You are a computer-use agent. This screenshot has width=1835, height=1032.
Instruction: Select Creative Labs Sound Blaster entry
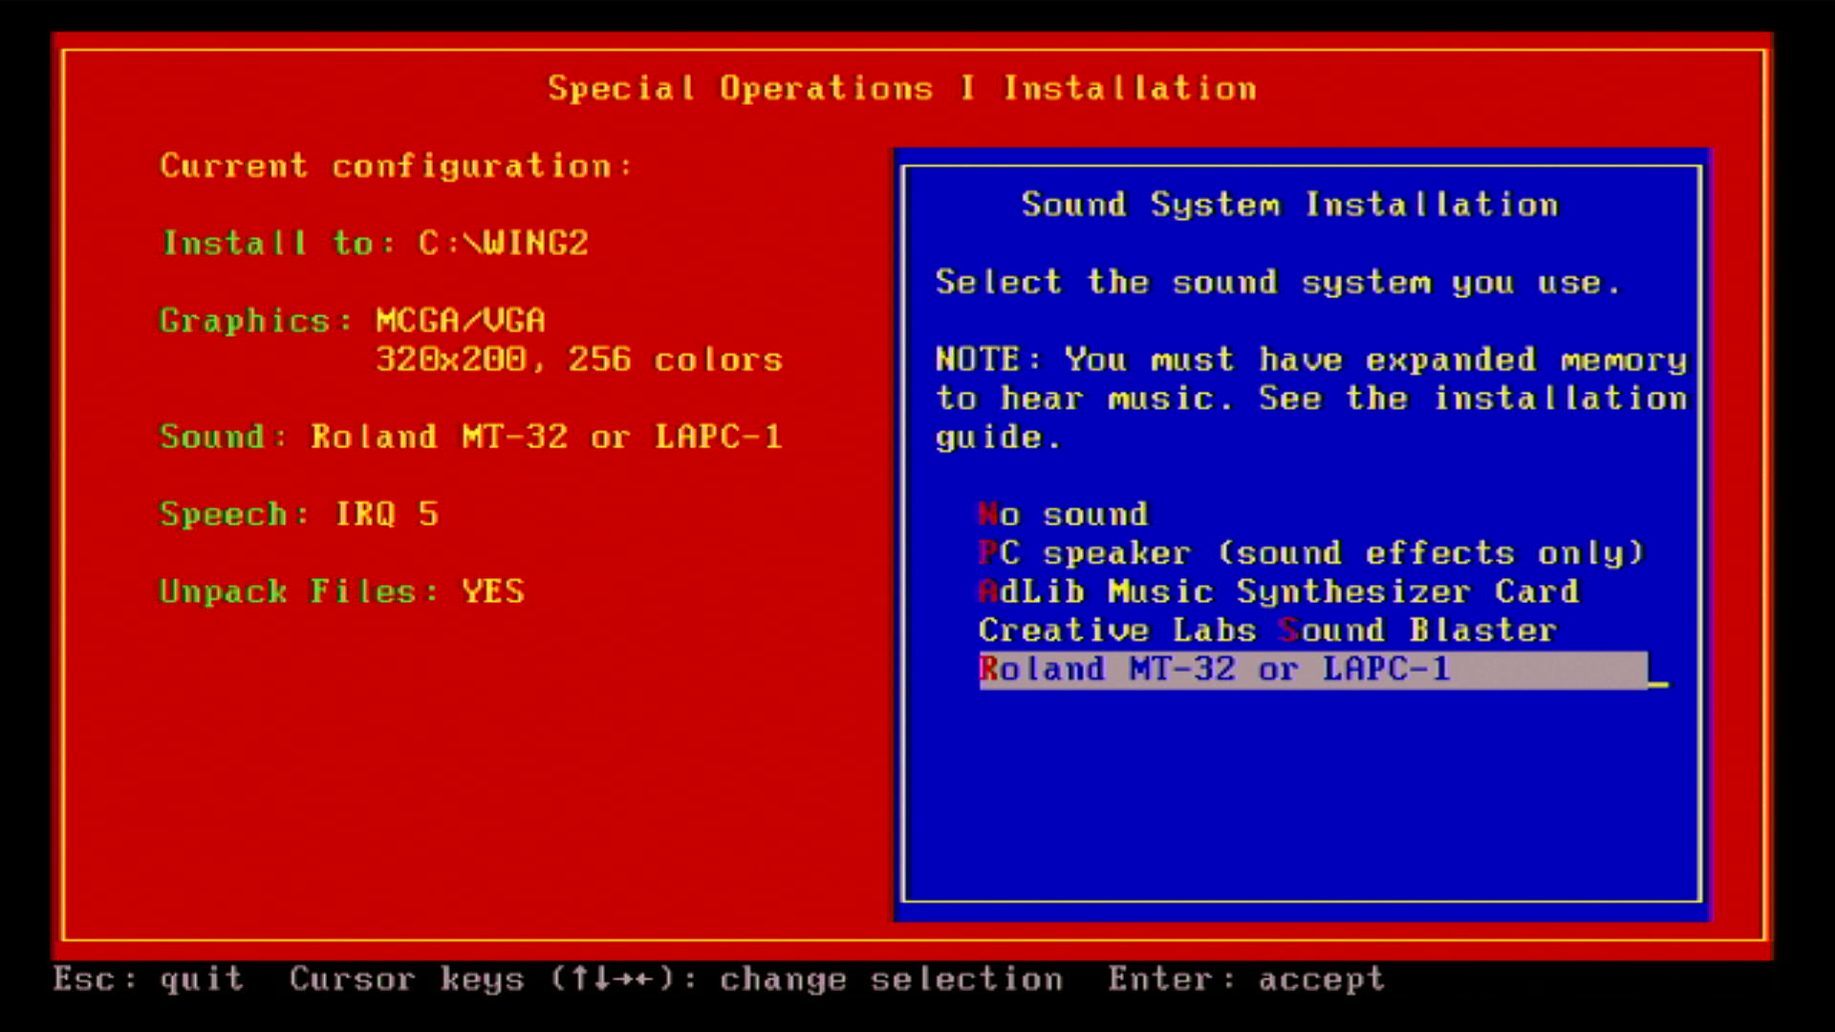(x=1267, y=631)
